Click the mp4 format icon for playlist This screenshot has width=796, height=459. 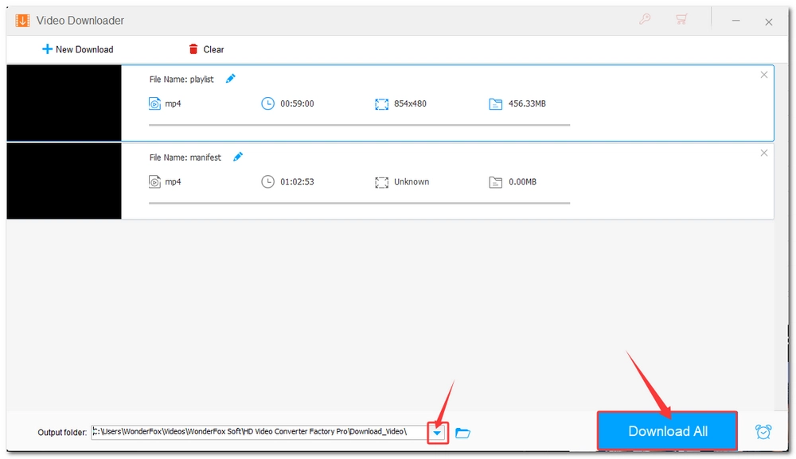(x=154, y=103)
